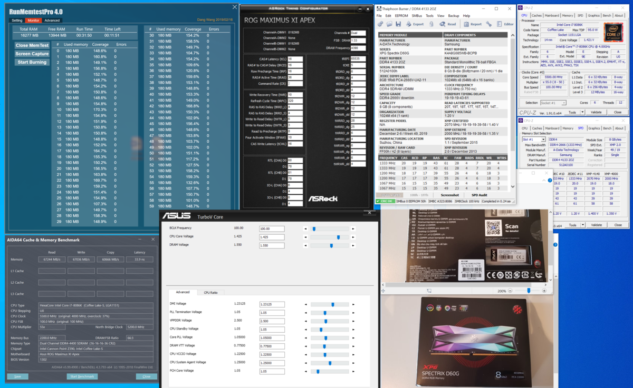Screen dimensions: 633x388
Task: Click the Screen Capture button in RunMemtestPro
Action: [32, 54]
